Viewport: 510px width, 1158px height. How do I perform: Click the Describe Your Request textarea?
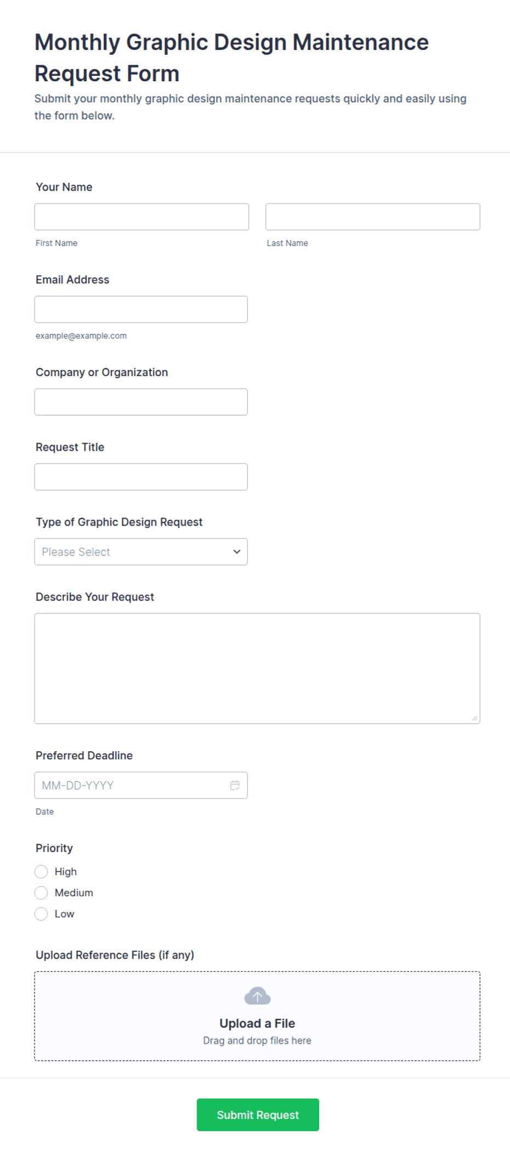coord(257,669)
